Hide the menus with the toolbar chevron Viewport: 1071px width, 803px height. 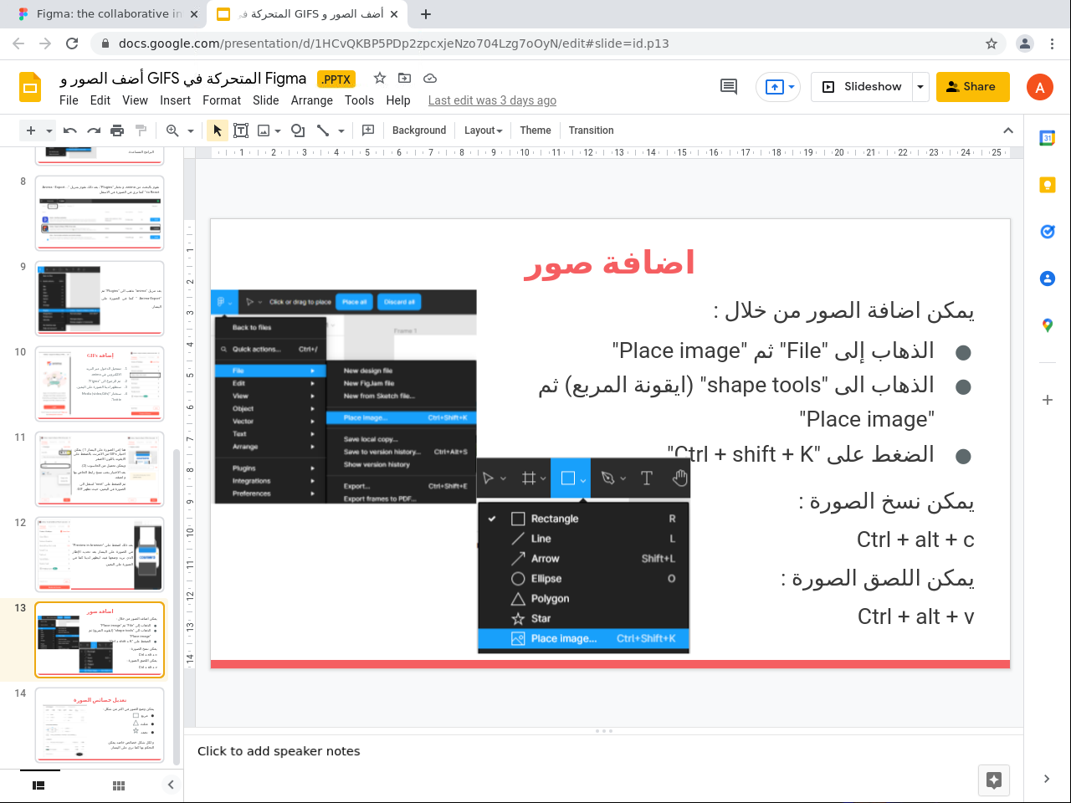1008,130
